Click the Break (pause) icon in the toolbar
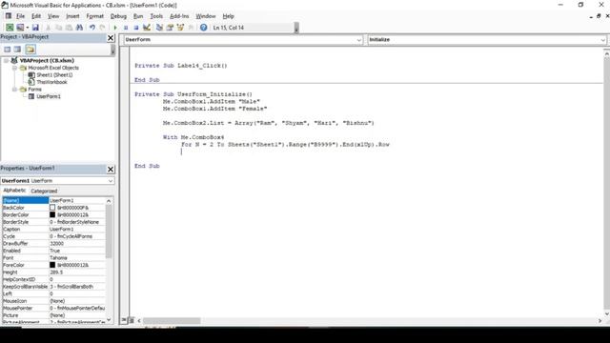 126,28
